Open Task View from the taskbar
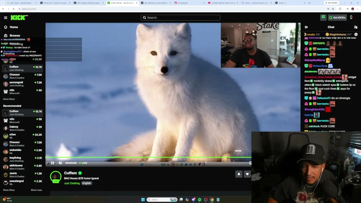 (x=181, y=200)
